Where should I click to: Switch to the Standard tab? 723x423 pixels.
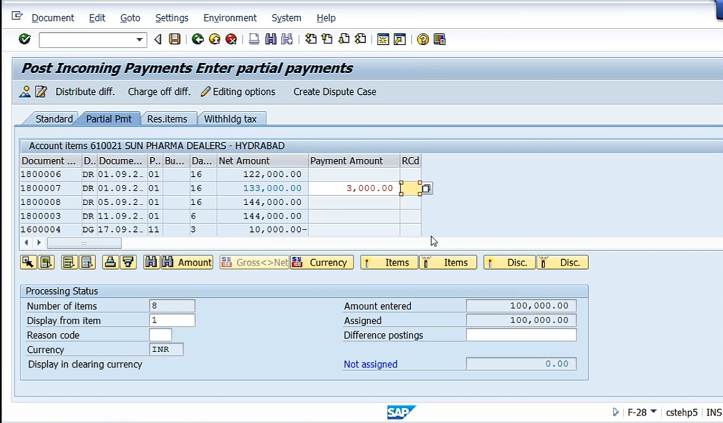[x=53, y=118]
